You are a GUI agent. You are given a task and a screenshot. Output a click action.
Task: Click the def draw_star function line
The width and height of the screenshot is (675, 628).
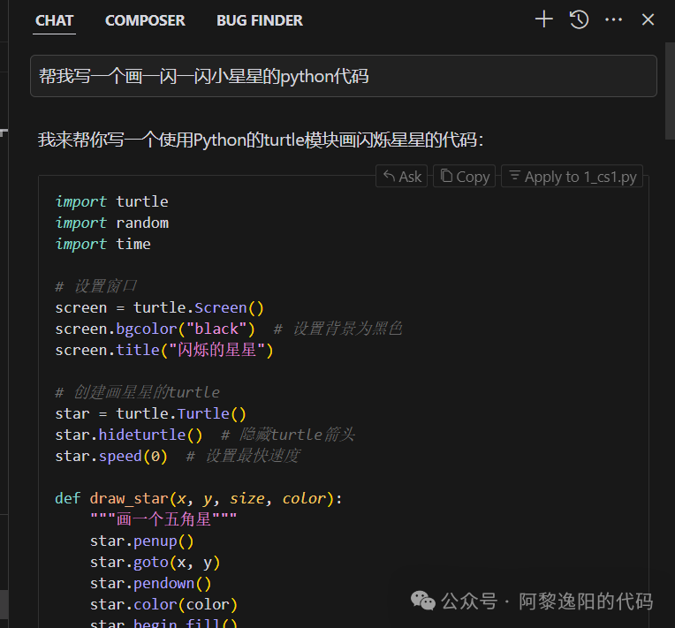pyautogui.click(x=198, y=498)
